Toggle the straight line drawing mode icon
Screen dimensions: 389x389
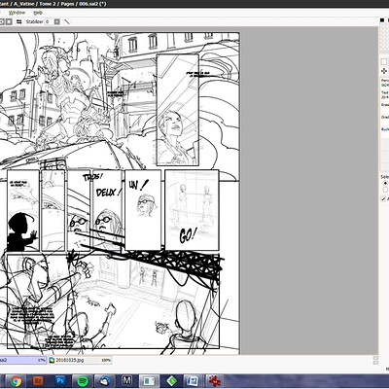tap(67, 21)
